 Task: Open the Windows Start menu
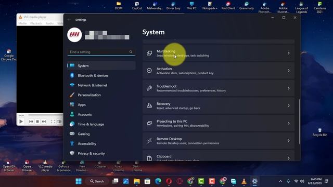tap(79, 181)
